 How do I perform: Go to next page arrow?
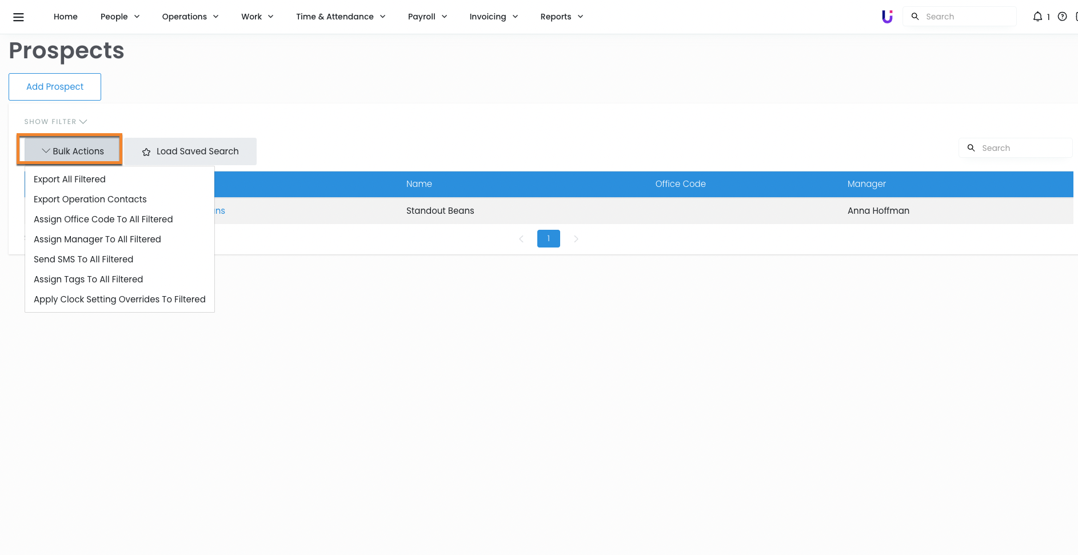click(576, 239)
